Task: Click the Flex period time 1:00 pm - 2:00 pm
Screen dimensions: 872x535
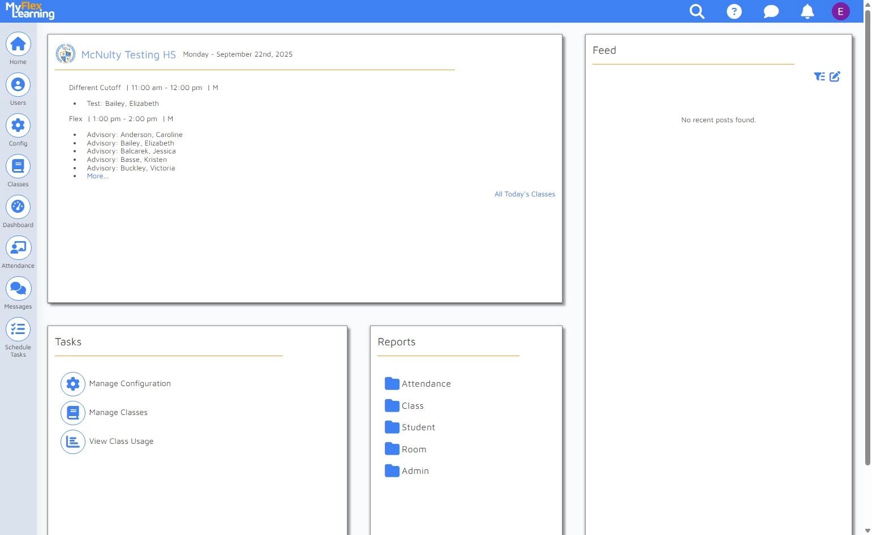Action: click(125, 119)
